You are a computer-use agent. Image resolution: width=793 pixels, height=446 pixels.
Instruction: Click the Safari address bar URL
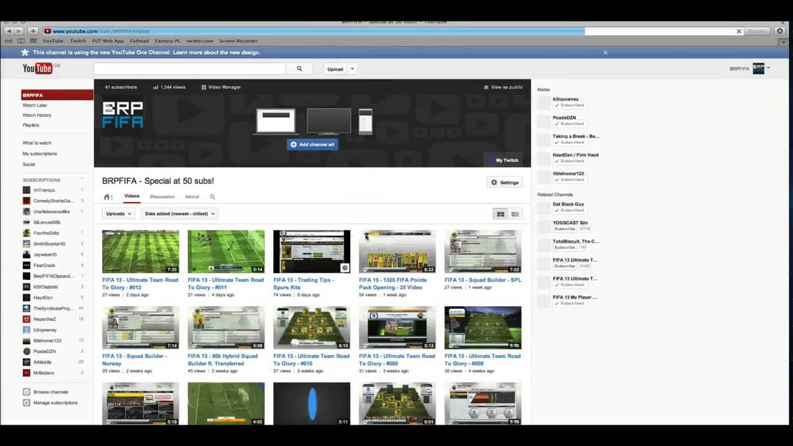tap(101, 31)
